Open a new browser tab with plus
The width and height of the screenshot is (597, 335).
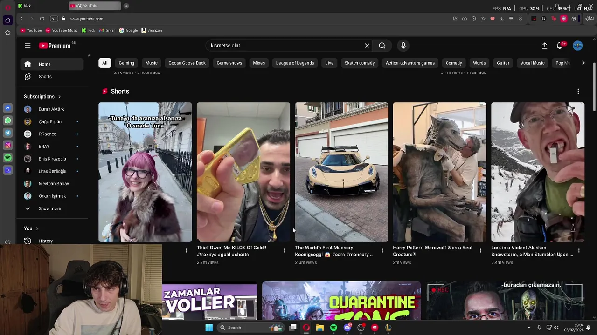126,6
